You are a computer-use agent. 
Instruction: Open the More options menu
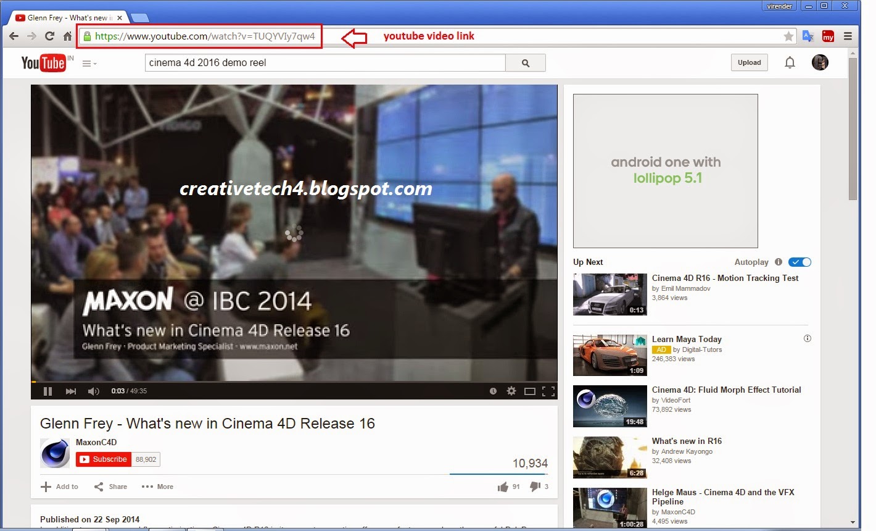pyautogui.click(x=158, y=487)
